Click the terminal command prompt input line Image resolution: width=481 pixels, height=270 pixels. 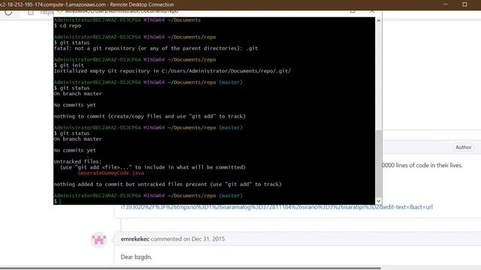click(x=214, y=201)
